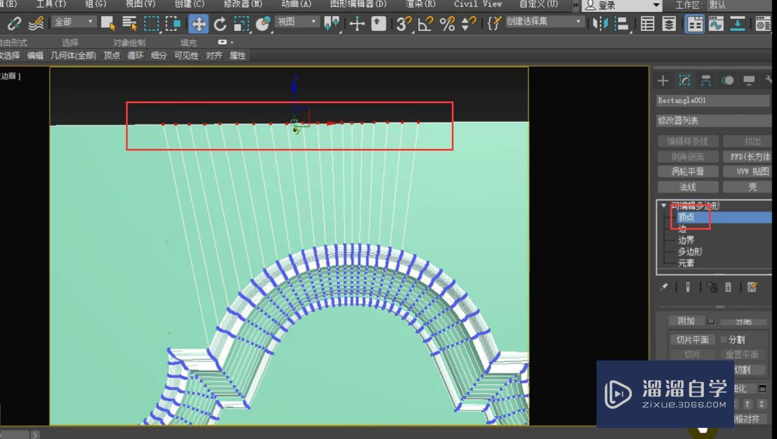
Task: Open the 视图(V) menu
Action: click(x=140, y=4)
